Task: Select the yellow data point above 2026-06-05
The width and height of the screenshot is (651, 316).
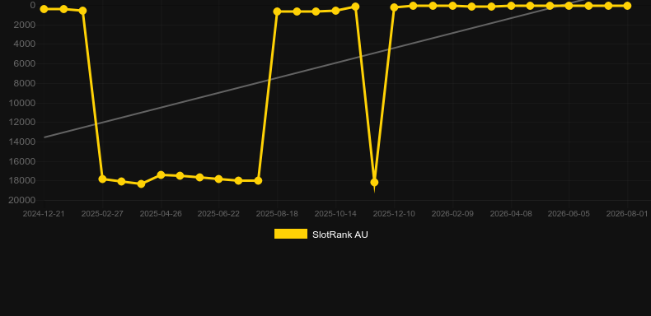Action: 569,6
